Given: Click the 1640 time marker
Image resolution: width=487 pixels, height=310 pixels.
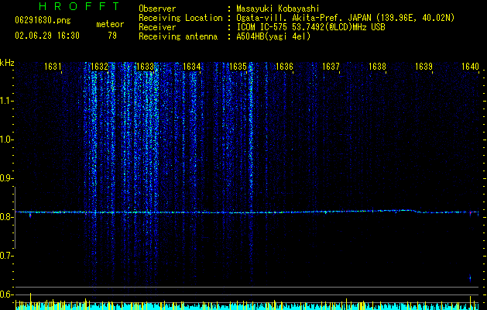Looking at the screenshot, I should [470, 67].
